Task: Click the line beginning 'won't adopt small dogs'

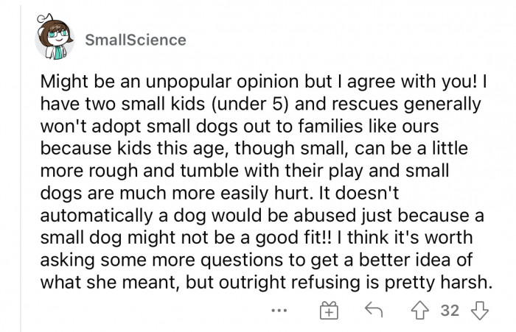Action: click(x=240, y=126)
